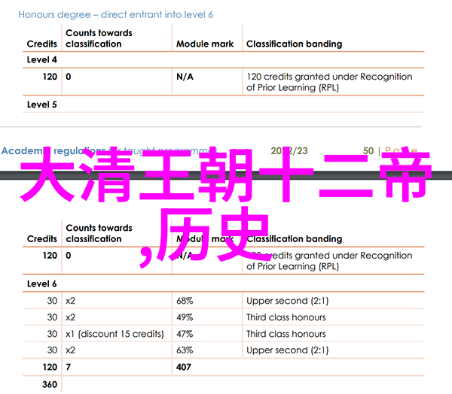Click the "68%" module mark cell
Image resolution: width=452 pixels, height=394 pixels.
coord(185,301)
